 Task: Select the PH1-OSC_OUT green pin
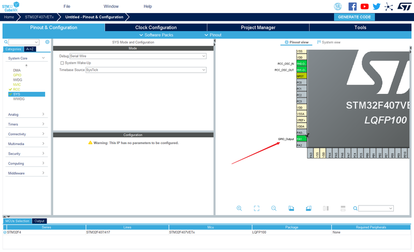(302, 70)
